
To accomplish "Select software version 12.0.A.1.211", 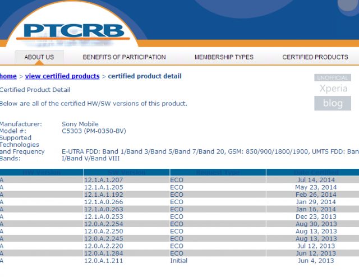I will 103,261.
